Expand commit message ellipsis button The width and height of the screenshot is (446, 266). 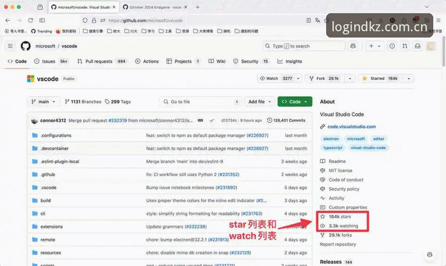(200, 121)
